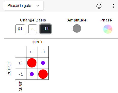Click the dropdown chevron arrow

pyautogui.click(x=38, y=6)
